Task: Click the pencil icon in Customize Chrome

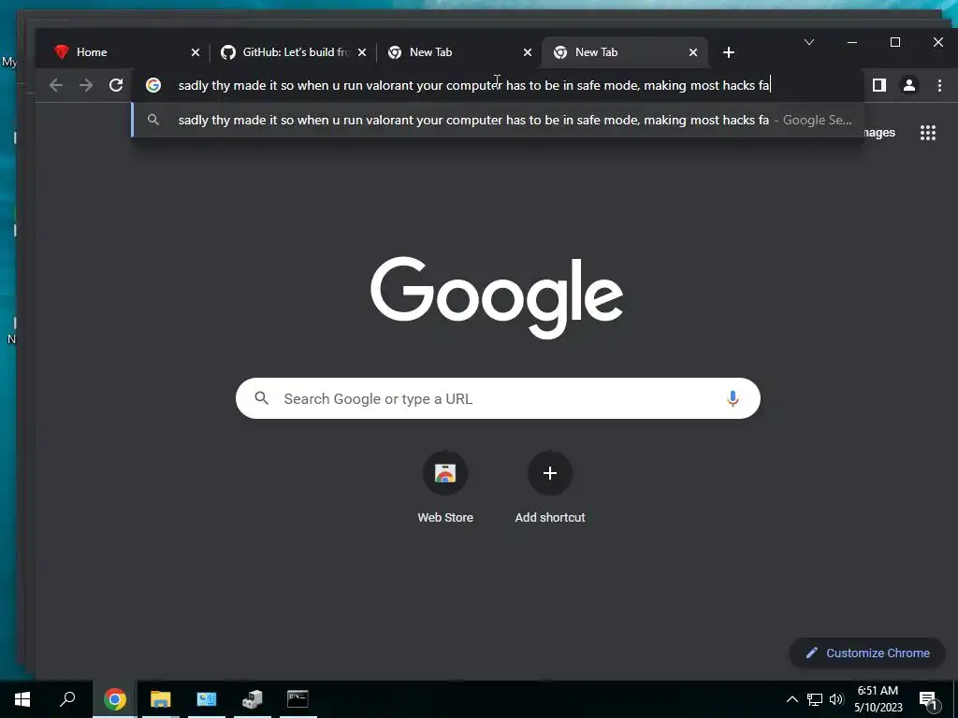Action: (x=811, y=653)
